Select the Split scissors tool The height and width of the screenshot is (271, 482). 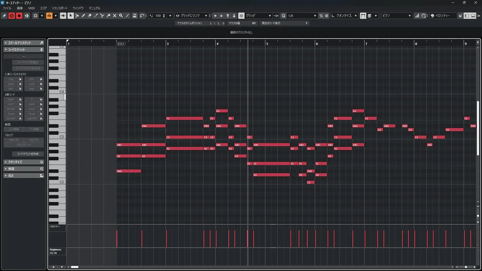[102, 16]
